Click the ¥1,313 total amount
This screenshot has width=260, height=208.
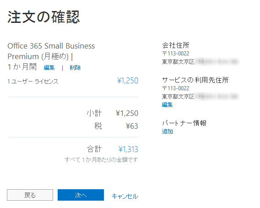(128, 149)
